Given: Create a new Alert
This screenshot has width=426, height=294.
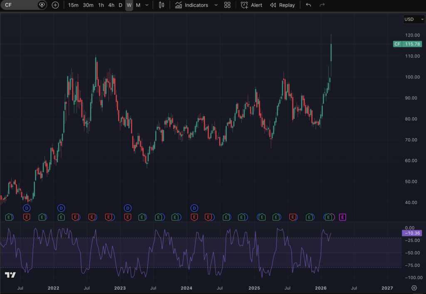Looking at the screenshot, I should click(252, 5).
